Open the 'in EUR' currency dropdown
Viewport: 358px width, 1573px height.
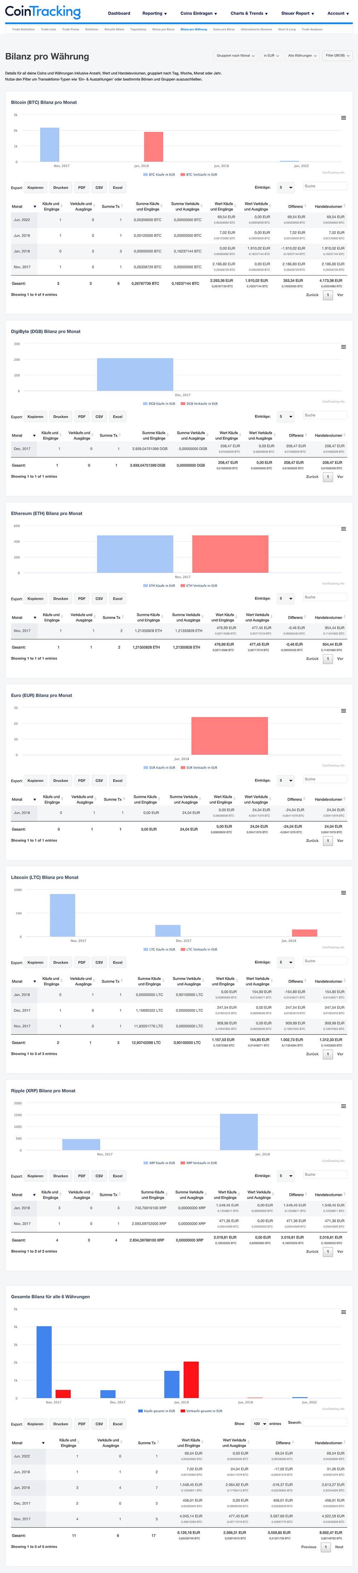(271, 56)
